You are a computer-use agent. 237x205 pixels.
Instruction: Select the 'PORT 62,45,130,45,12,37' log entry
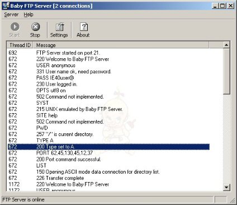pyautogui.click(x=108, y=153)
